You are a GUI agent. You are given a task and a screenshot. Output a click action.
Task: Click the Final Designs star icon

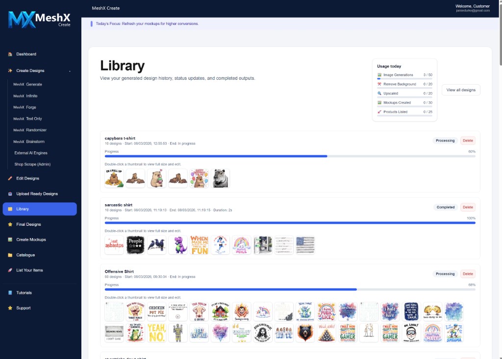[10, 224]
